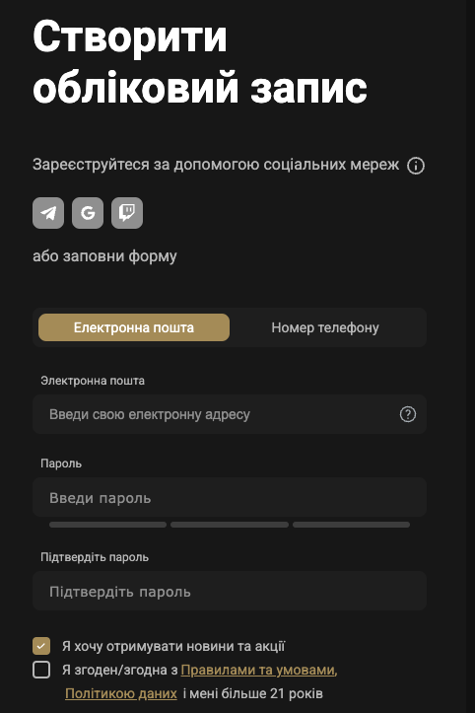Sign up with the Google icon
Image resolution: width=475 pixels, height=713 pixels.
88,213
